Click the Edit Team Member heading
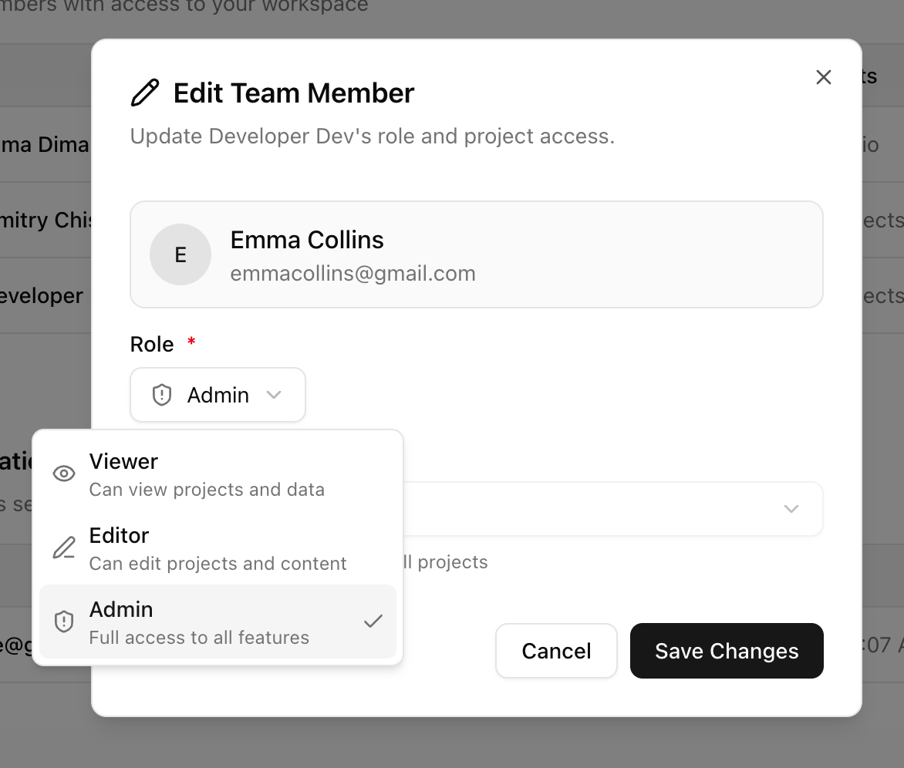This screenshot has width=904, height=768. 294,93
